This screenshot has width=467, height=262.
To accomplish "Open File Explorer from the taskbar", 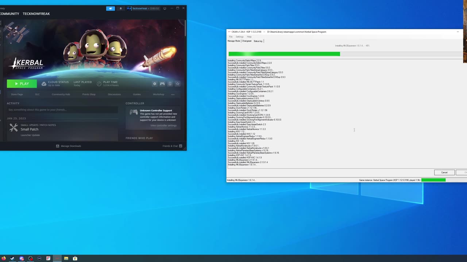I will click(x=66, y=258).
